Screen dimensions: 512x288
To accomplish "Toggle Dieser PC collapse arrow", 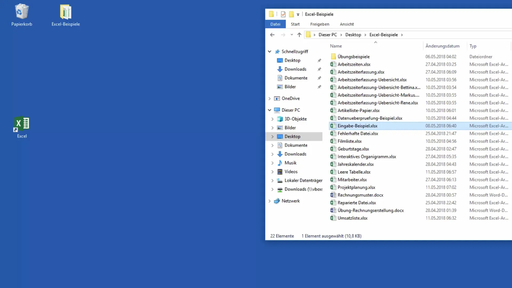I will (269, 110).
